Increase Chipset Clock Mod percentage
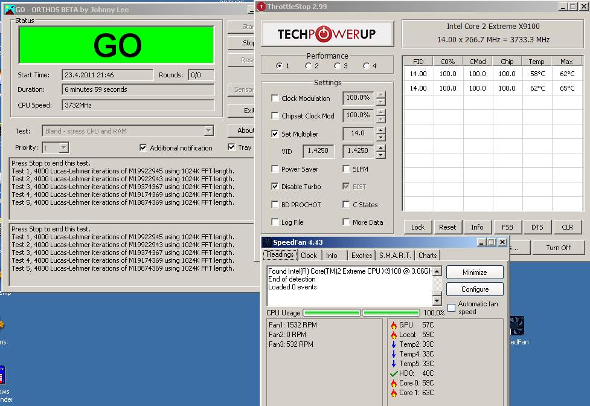Screen dimensions: 590x406 coord(381,112)
